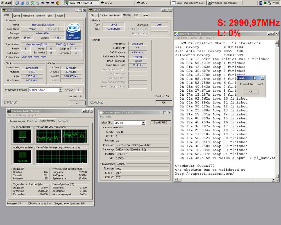Open Cache tab in the second CPU-Z window

tap(103, 15)
